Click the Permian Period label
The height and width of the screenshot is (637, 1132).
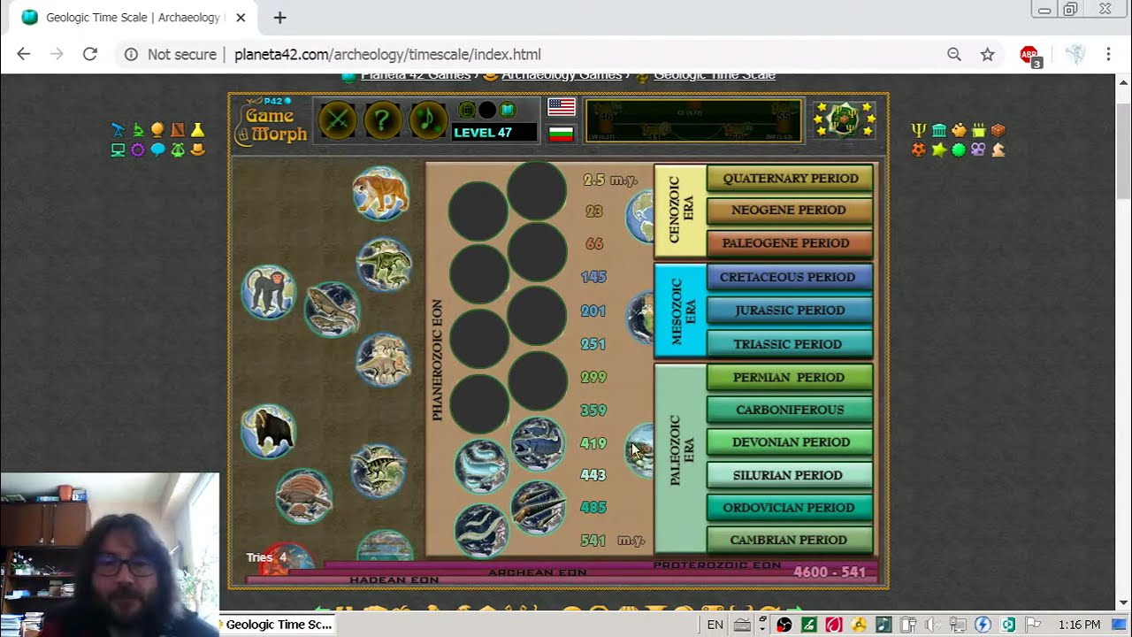point(790,377)
